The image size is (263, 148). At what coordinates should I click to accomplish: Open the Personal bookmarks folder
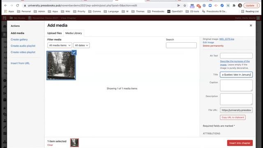pyautogui.click(x=24, y=12)
